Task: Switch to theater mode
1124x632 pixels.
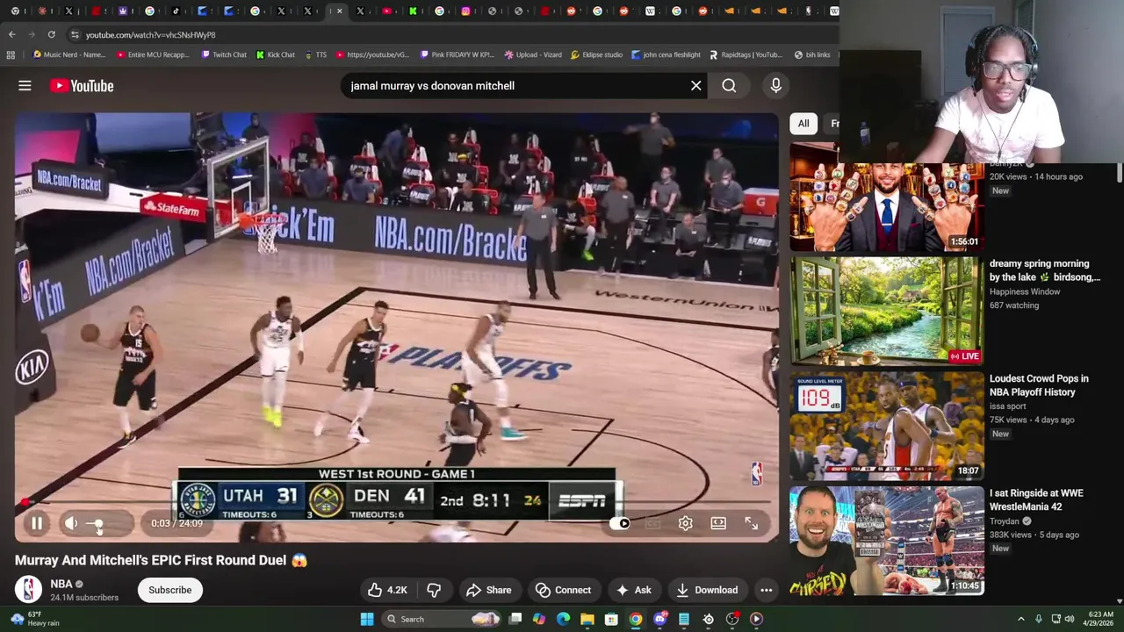Action: point(718,523)
